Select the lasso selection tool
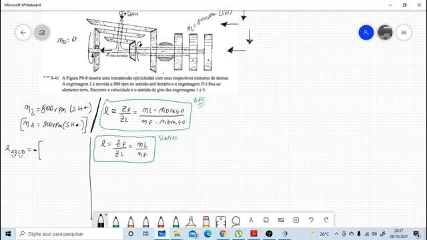 tap(236, 221)
